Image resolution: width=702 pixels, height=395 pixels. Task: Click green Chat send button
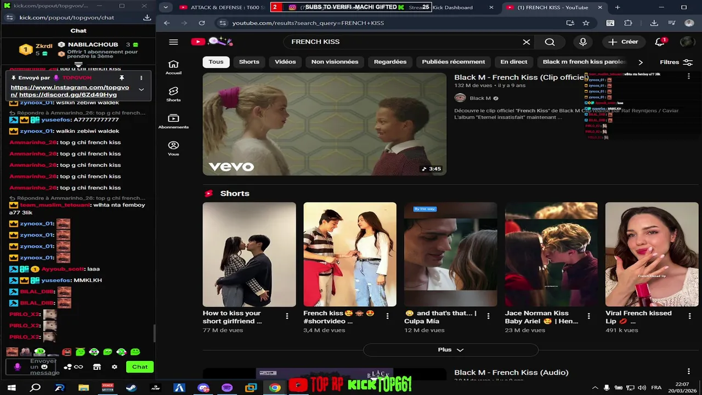click(x=139, y=367)
